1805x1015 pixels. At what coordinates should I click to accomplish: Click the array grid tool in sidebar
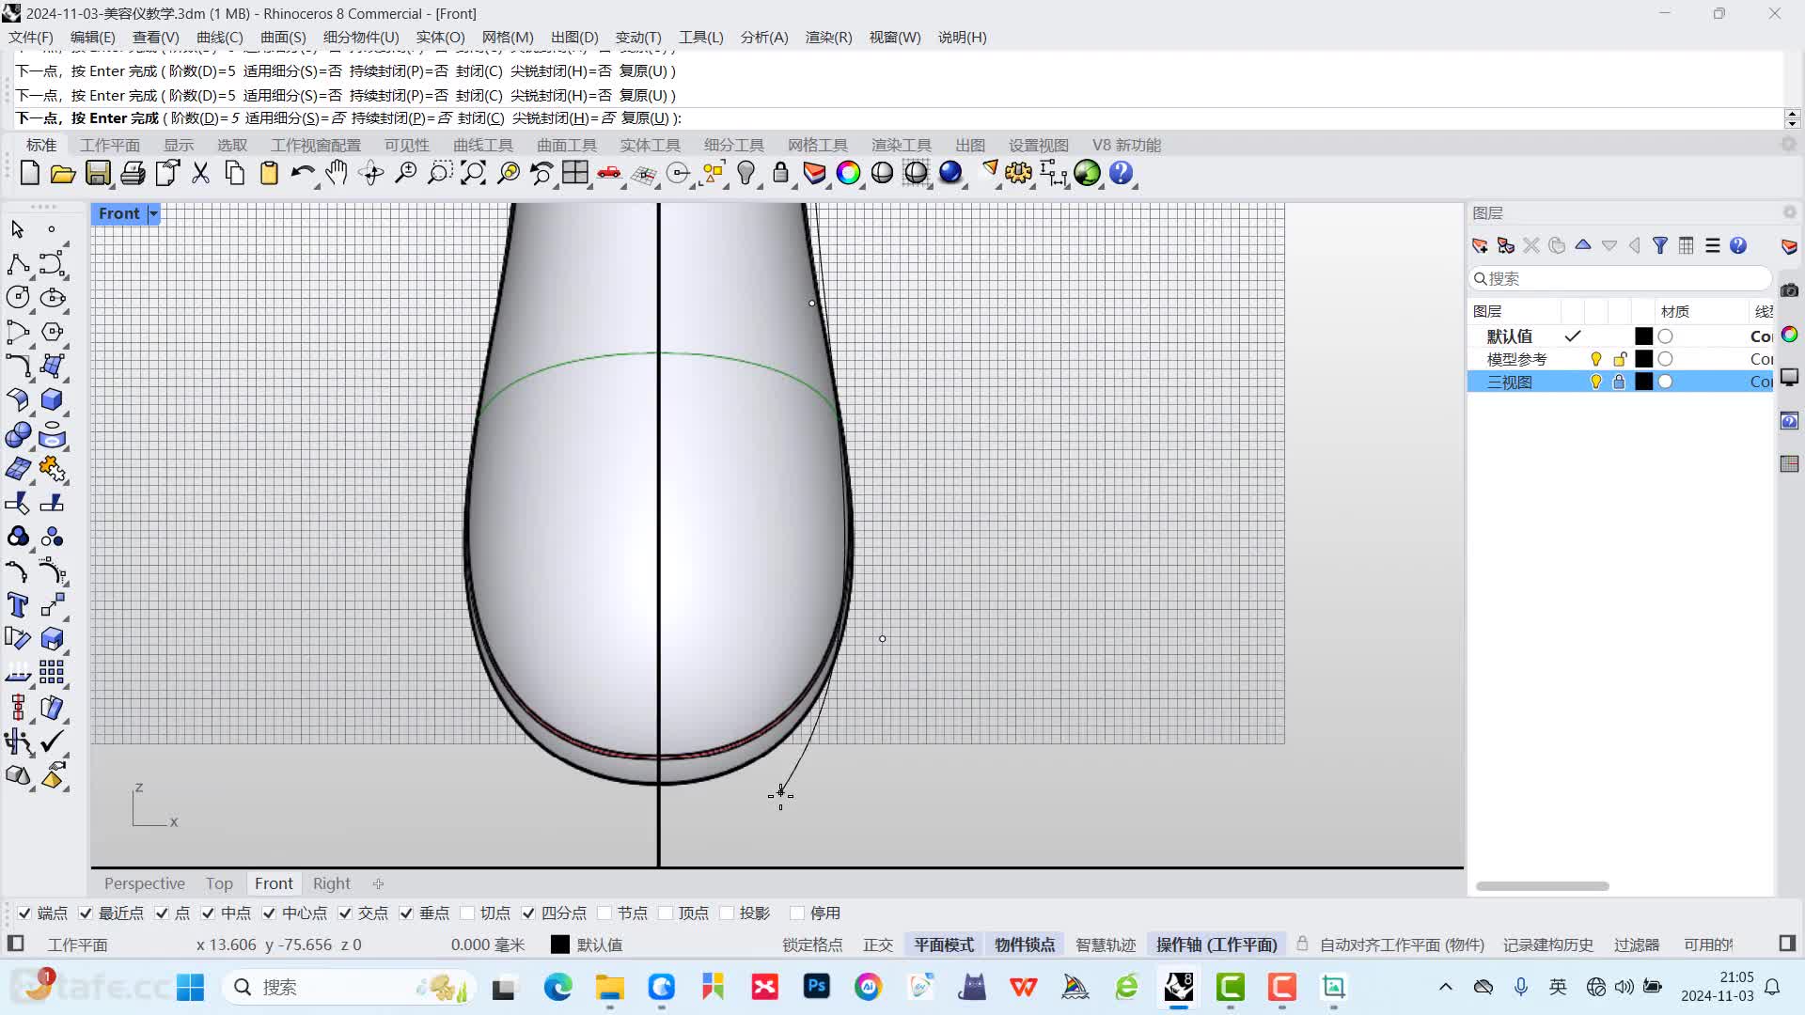click(x=52, y=673)
